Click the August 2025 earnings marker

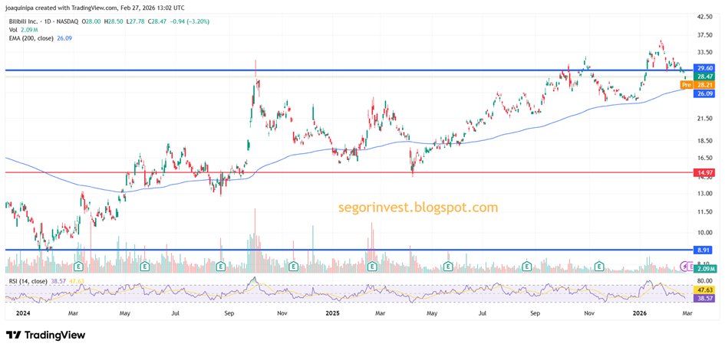[x=526, y=267]
